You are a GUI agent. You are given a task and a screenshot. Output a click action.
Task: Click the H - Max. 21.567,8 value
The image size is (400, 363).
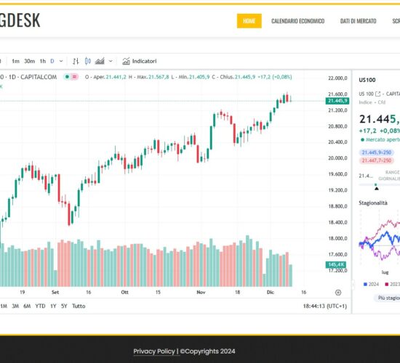(x=148, y=77)
